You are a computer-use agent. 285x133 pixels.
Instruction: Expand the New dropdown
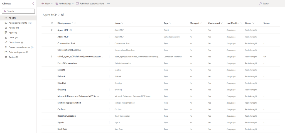pos(52,4)
